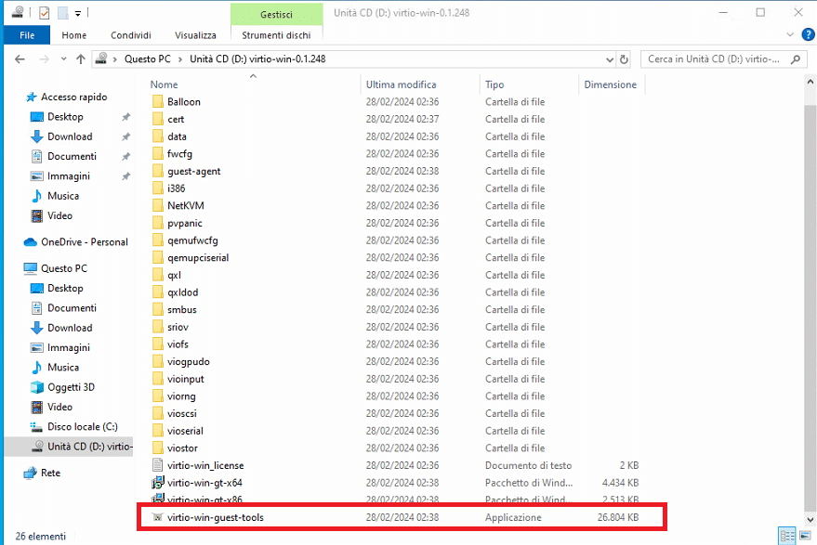817x545 pixels.
Task: Click the Forward navigation arrow
Action: [44, 59]
